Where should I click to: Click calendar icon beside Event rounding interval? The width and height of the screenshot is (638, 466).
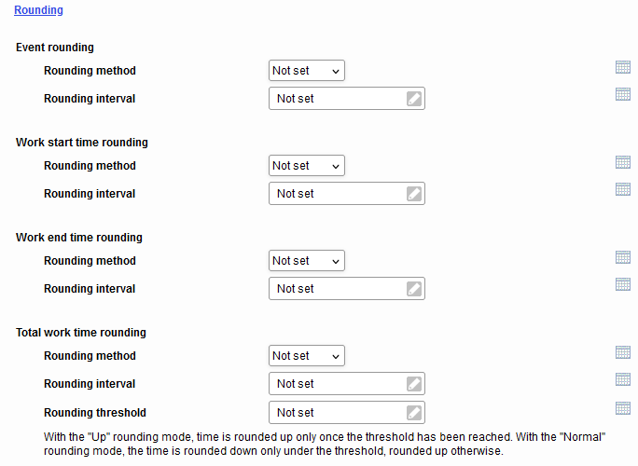pos(623,94)
